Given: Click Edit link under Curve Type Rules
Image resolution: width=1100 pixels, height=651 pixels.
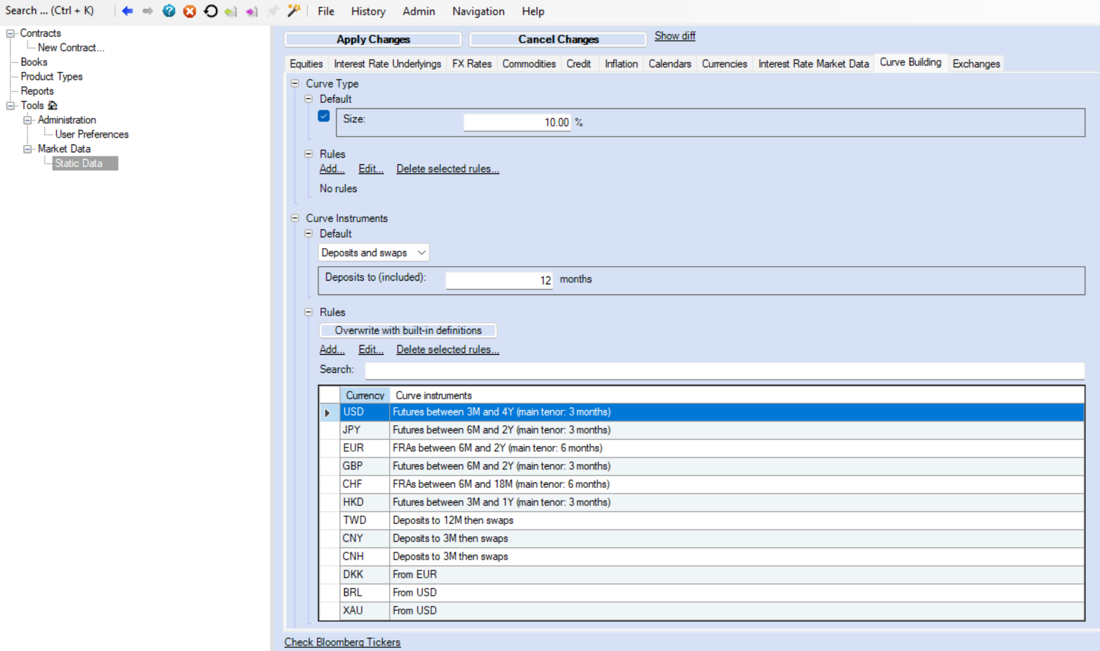Looking at the screenshot, I should 371,169.
